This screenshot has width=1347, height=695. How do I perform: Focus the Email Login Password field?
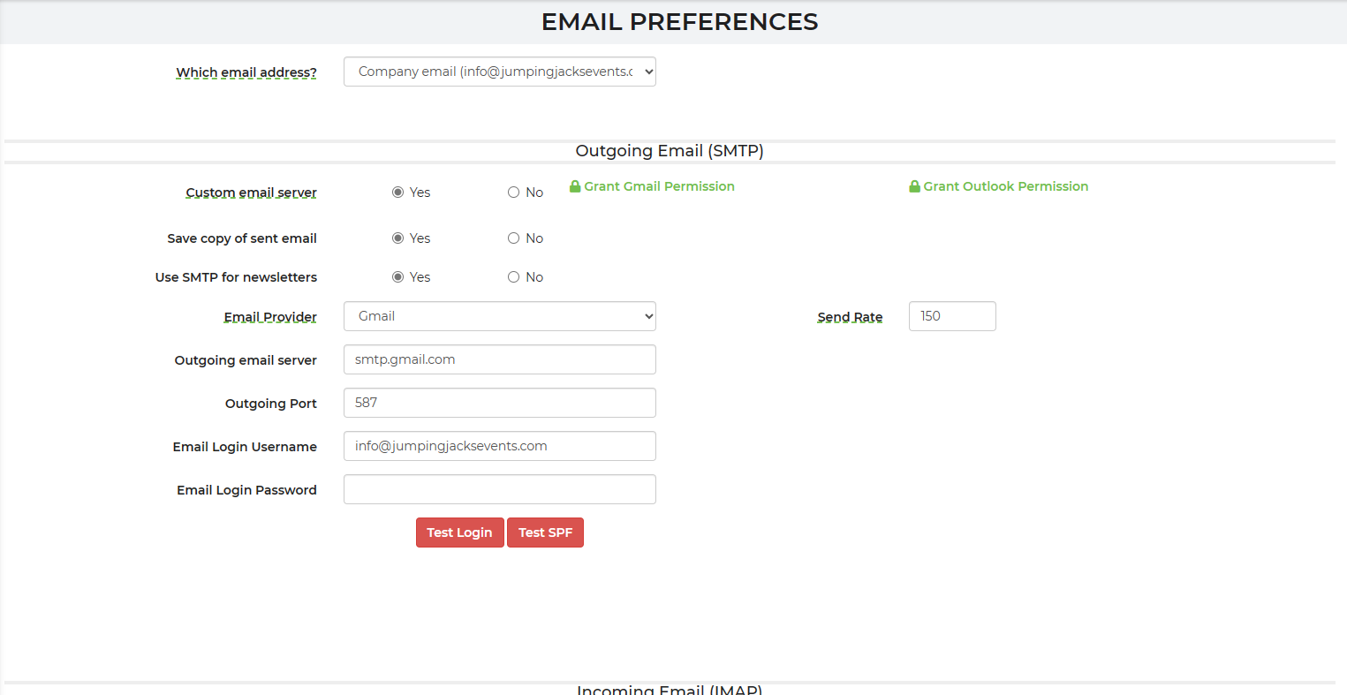[499, 489]
